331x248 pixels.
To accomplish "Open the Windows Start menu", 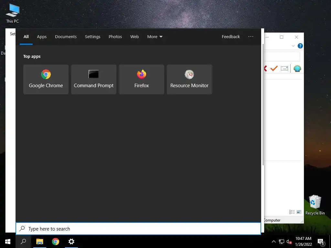I will point(8,242).
